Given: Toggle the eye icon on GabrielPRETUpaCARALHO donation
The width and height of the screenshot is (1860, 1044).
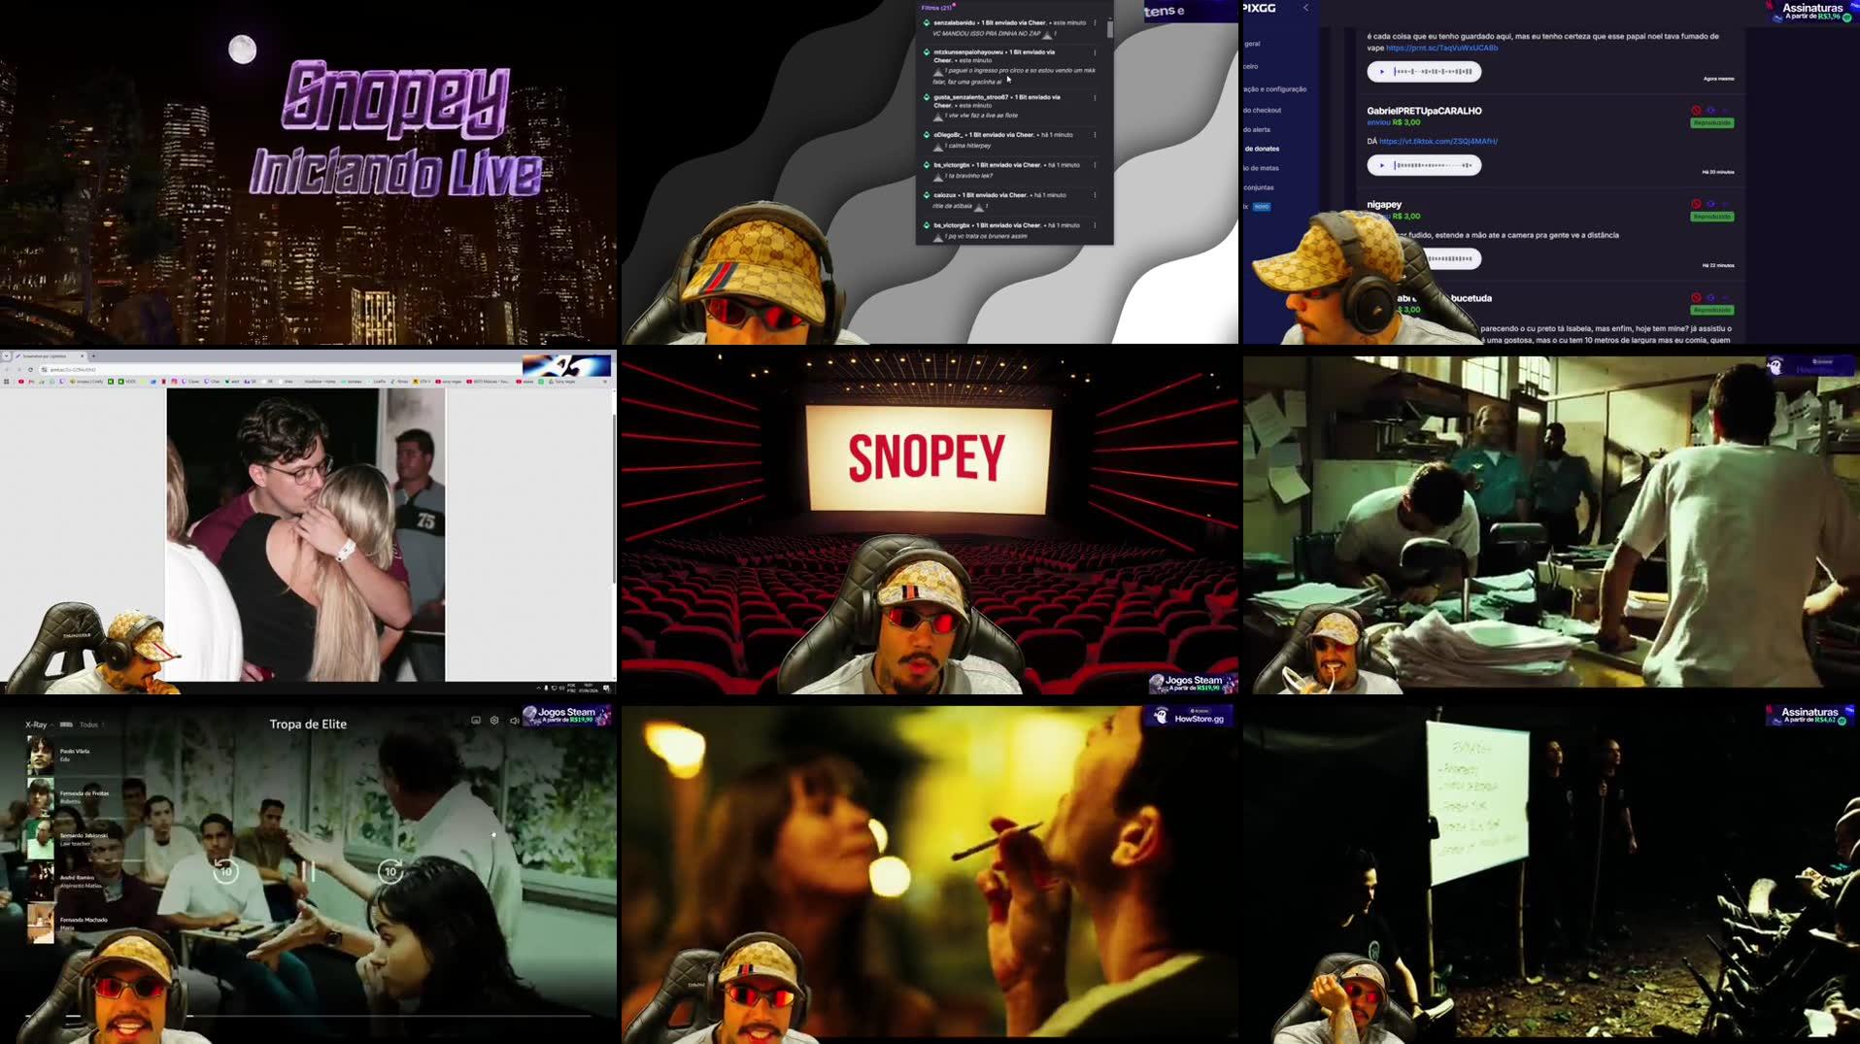Looking at the screenshot, I should tap(1710, 111).
